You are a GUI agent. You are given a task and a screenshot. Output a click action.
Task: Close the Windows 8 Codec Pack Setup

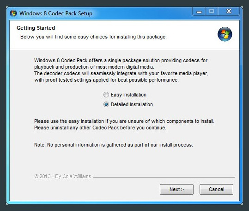click(229, 12)
